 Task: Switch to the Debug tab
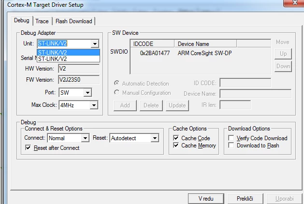(x=22, y=21)
